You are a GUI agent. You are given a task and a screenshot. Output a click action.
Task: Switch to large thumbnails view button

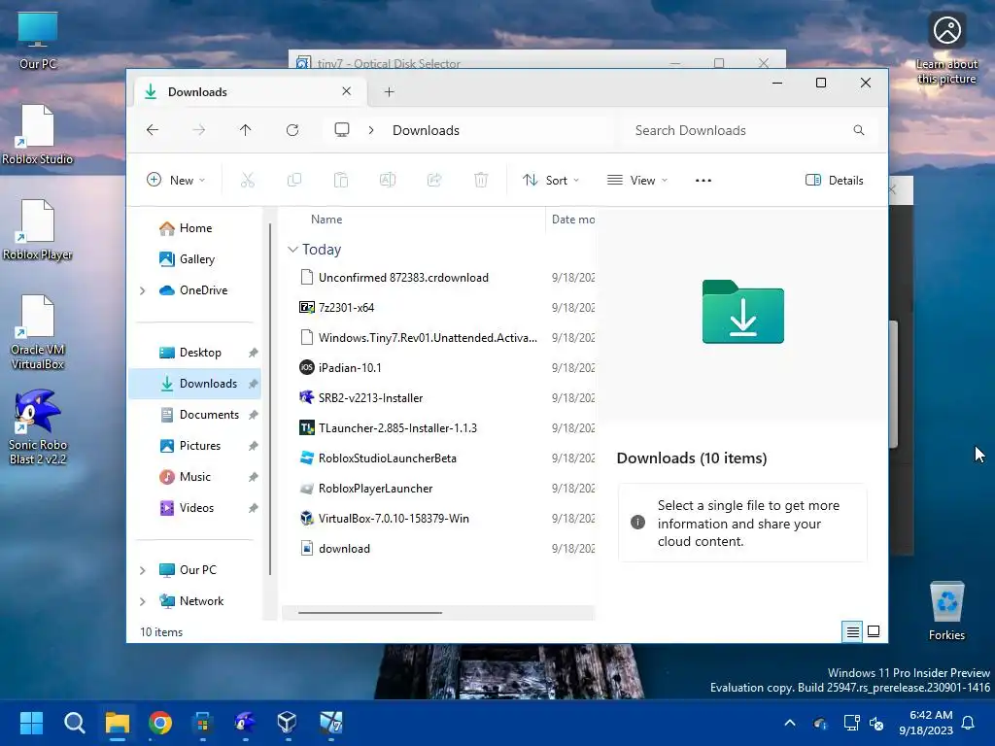pyautogui.click(x=874, y=631)
